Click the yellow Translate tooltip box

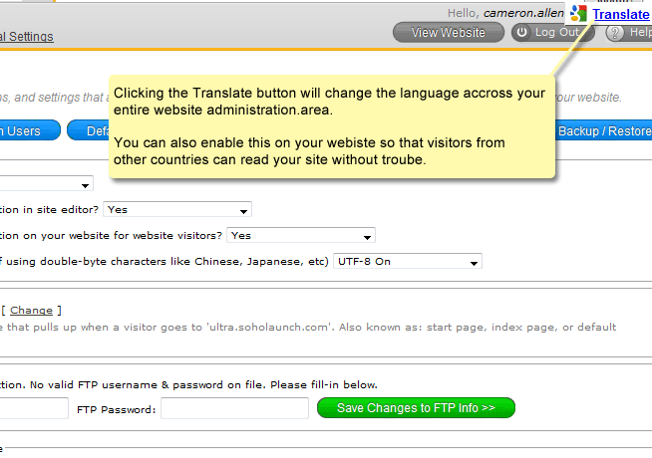click(331, 126)
